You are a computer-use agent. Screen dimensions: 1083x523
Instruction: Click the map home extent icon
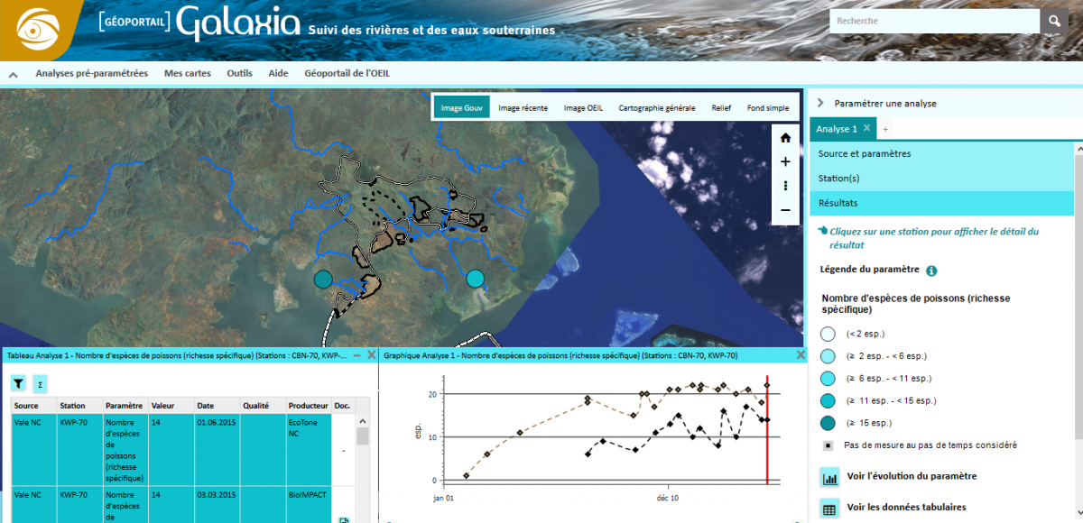click(x=785, y=138)
